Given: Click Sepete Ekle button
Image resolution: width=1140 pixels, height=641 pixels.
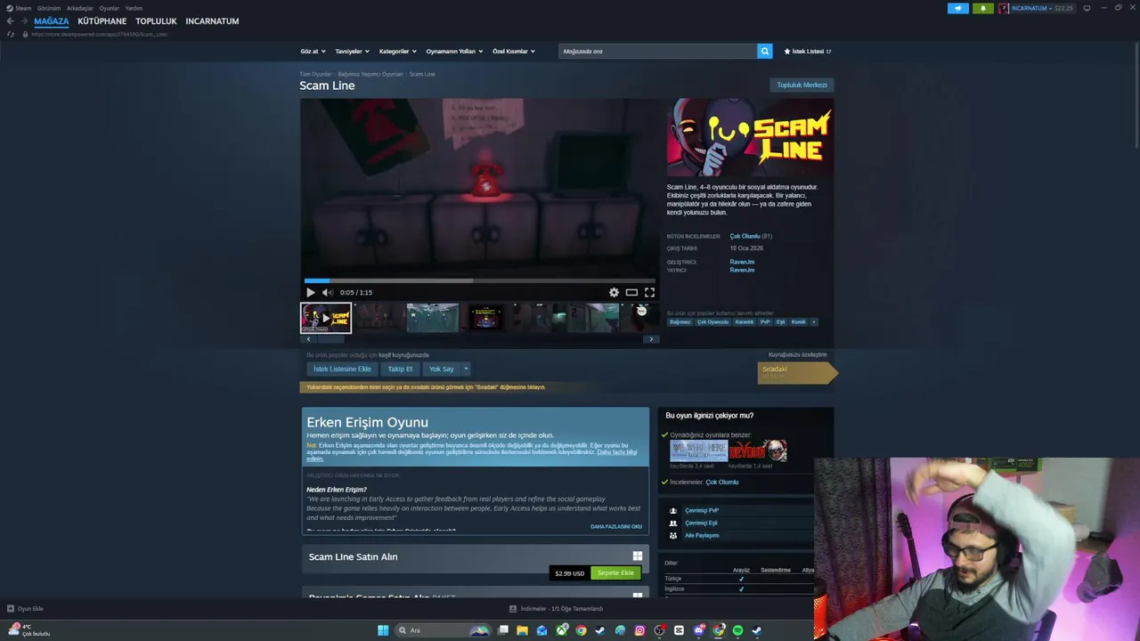Looking at the screenshot, I should pos(615,573).
